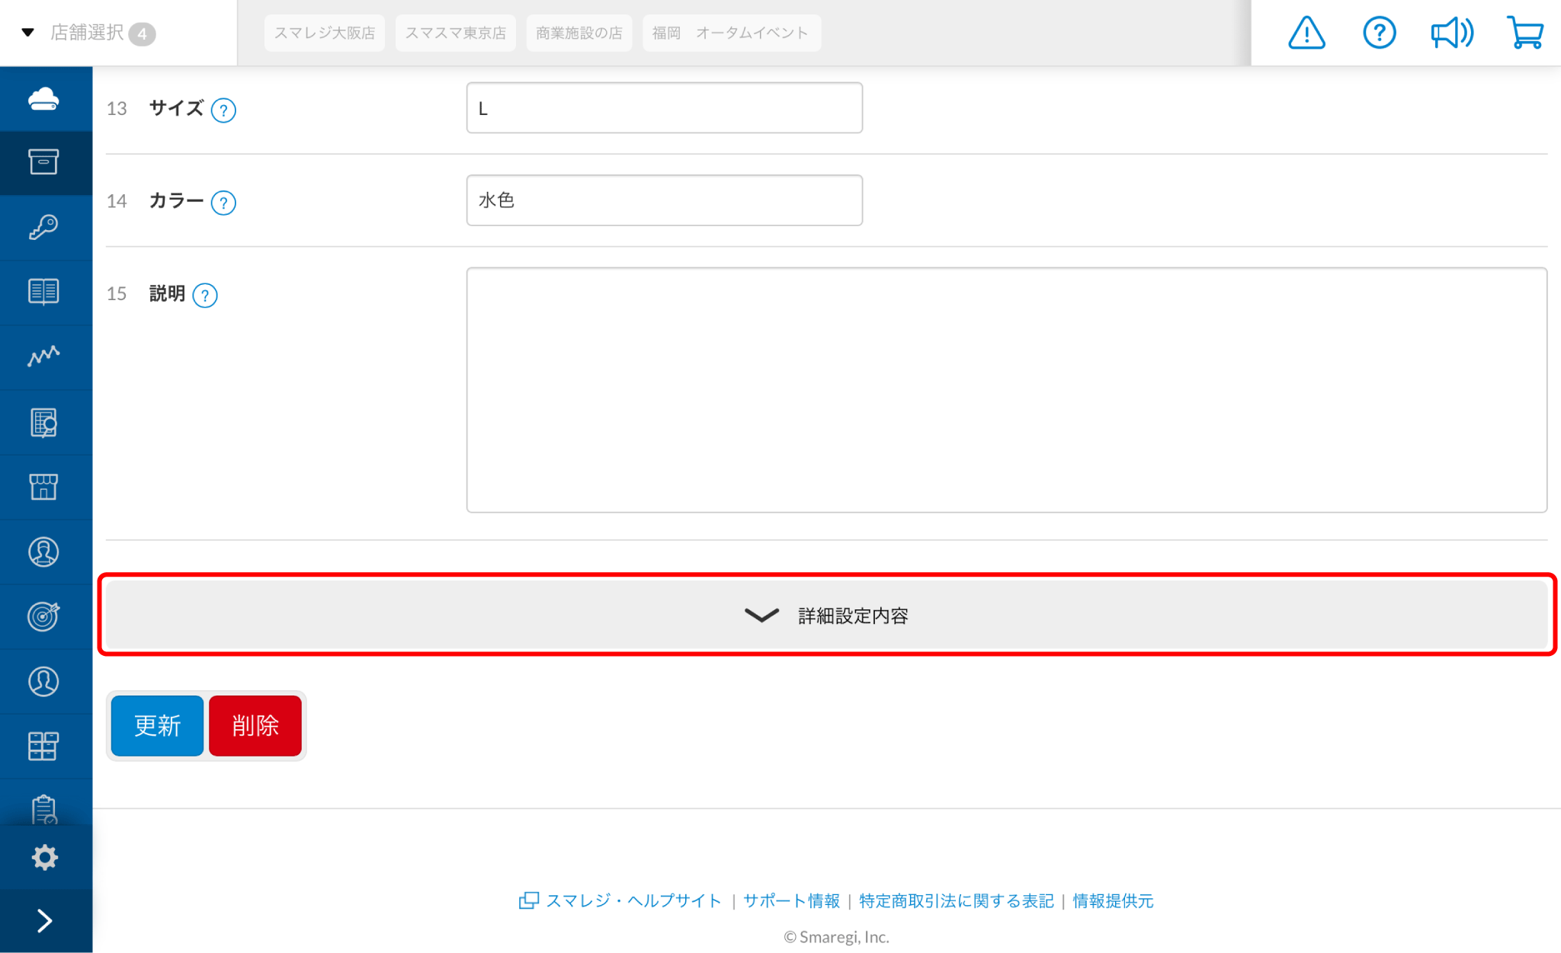Click inside the 説明 text area
Image resolution: width=1561 pixels, height=953 pixels.
pyautogui.click(x=1007, y=390)
